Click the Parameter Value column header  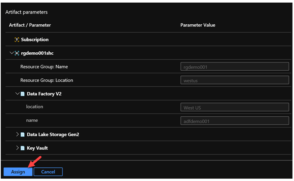(197, 25)
